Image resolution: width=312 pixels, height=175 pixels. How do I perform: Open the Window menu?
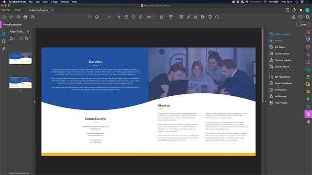[x=65, y=2]
